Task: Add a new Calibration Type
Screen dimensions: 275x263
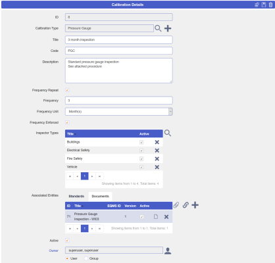Action: [168, 28]
